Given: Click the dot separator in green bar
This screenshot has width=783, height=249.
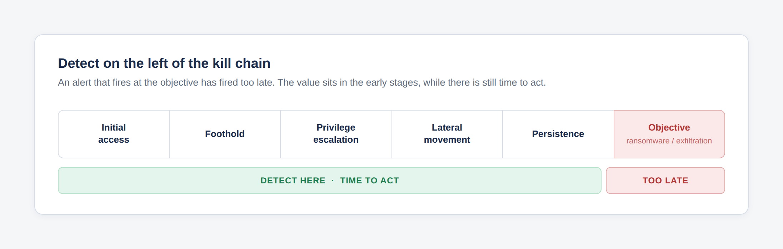Looking at the screenshot, I should 333,181.
